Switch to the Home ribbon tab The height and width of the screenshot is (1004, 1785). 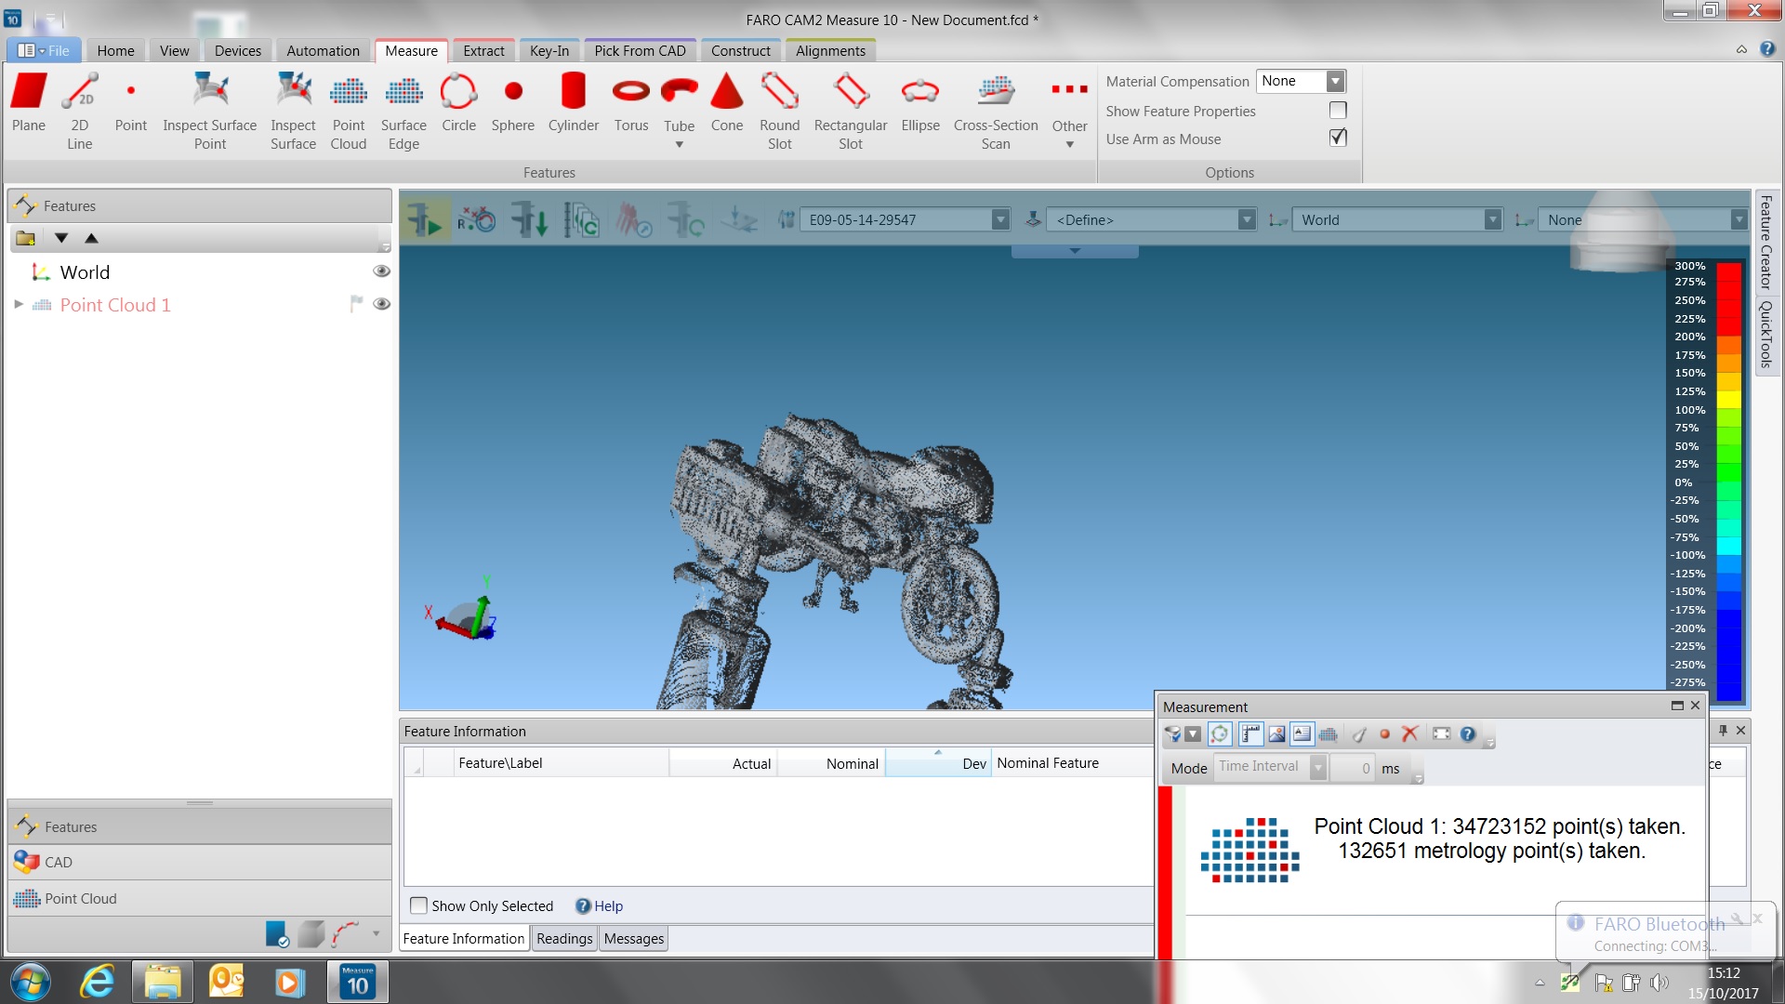pos(115,51)
